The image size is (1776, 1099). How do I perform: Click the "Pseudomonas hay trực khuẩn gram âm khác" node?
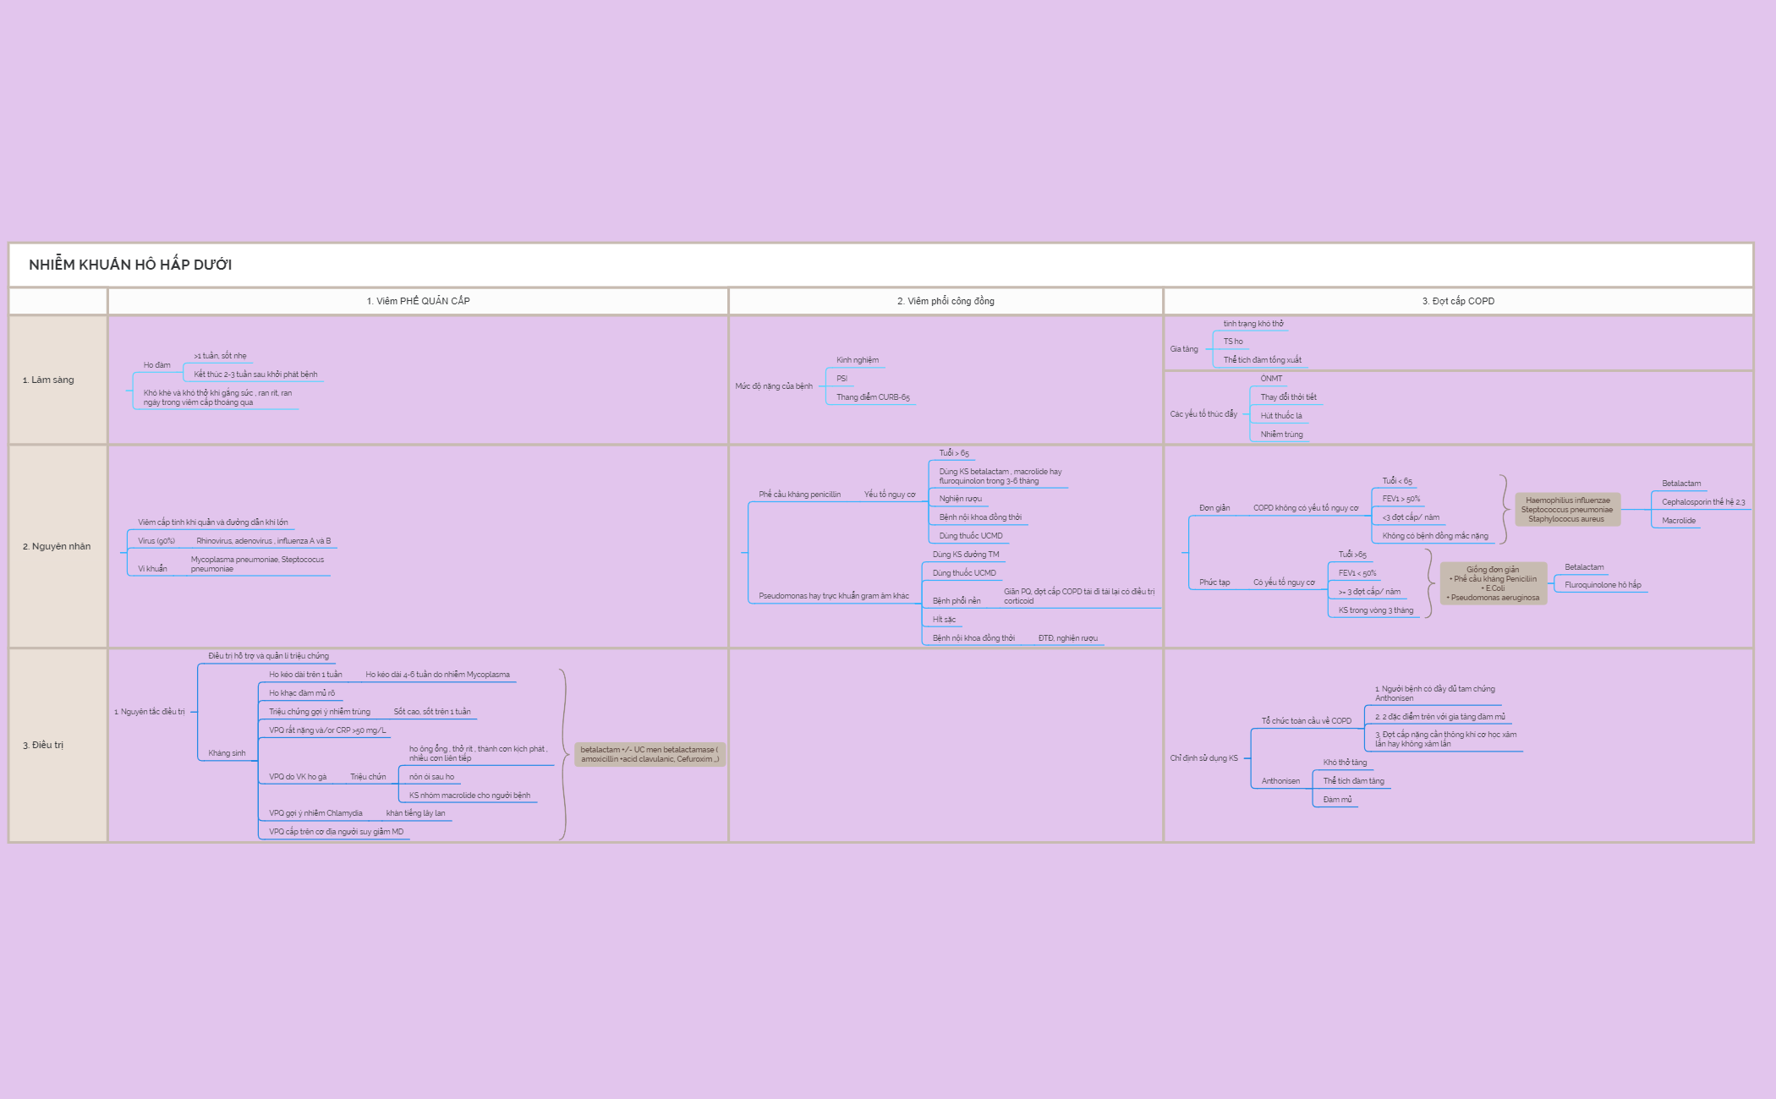tap(833, 596)
